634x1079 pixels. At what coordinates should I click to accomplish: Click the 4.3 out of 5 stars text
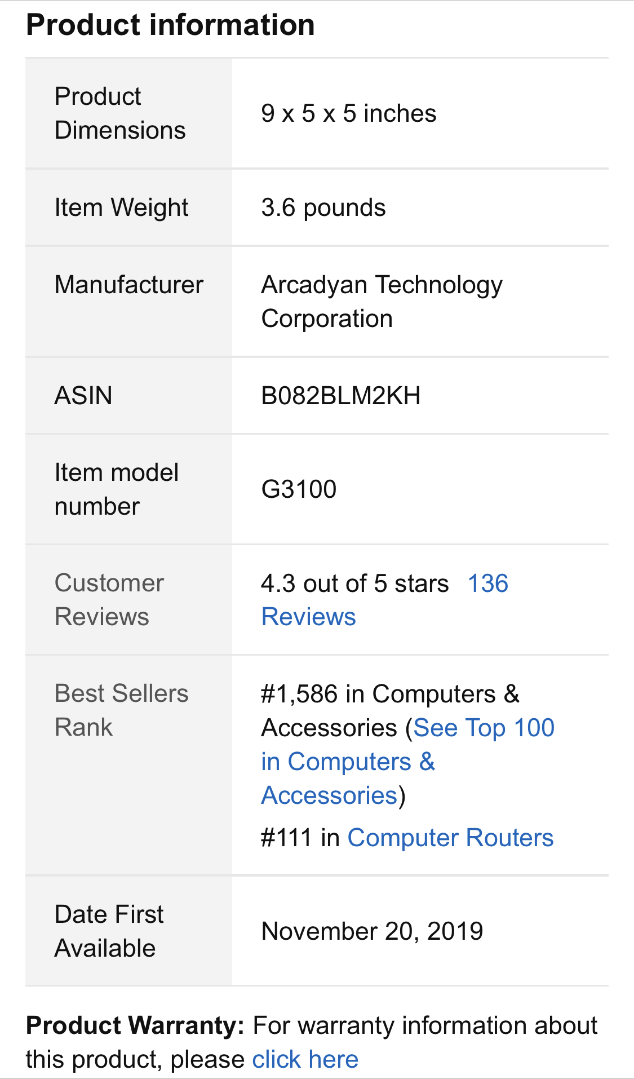point(354,584)
